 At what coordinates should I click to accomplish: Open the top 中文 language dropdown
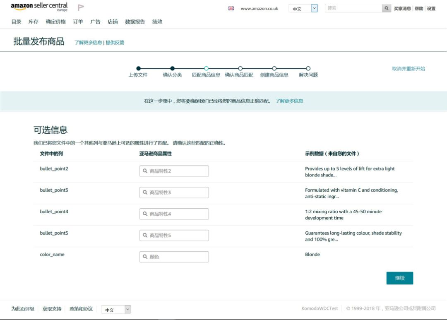click(x=303, y=8)
